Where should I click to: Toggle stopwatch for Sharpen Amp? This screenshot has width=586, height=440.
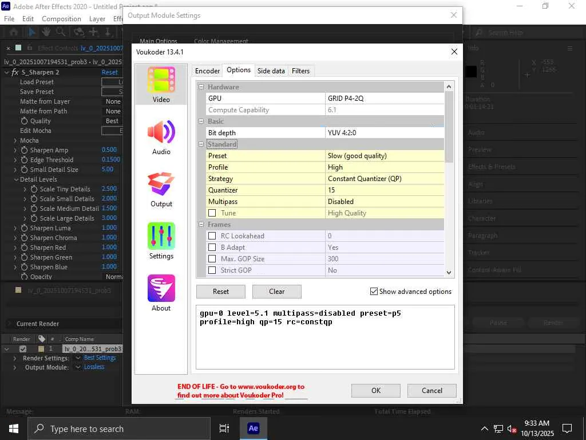click(x=24, y=150)
